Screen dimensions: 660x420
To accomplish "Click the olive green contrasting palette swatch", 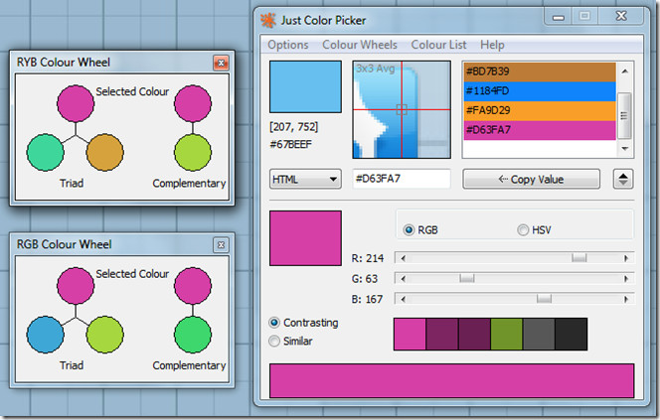I will pos(506,335).
